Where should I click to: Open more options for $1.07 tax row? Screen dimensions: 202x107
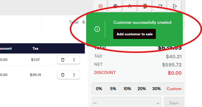click(x=74, y=60)
